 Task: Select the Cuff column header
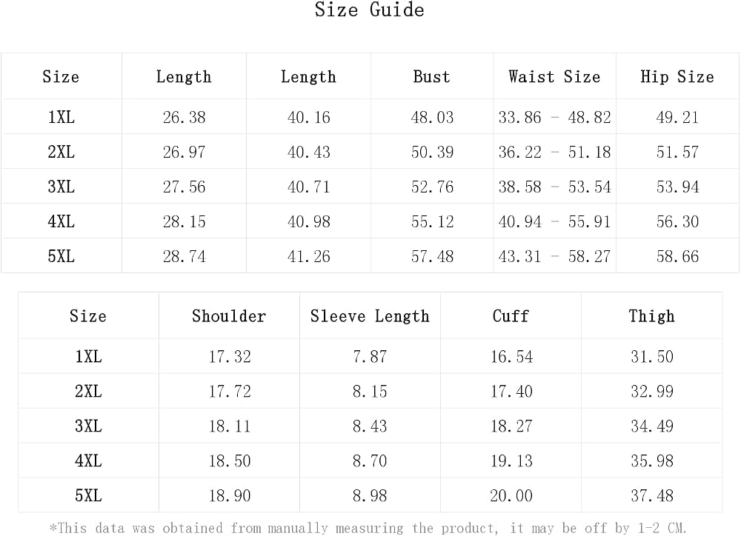(x=511, y=316)
